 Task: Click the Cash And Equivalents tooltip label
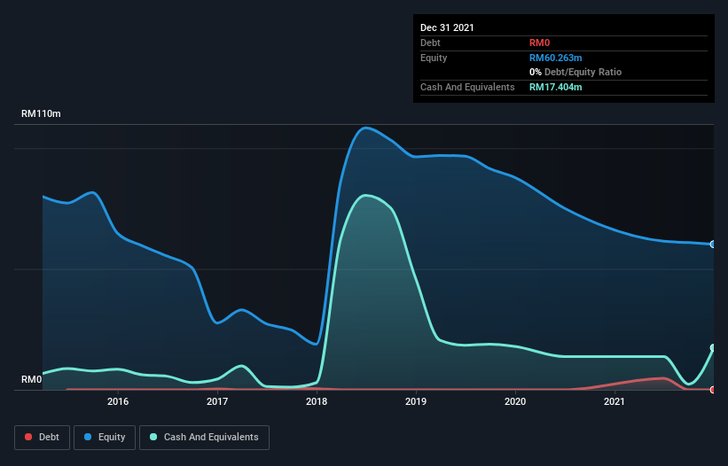[x=467, y=87]
